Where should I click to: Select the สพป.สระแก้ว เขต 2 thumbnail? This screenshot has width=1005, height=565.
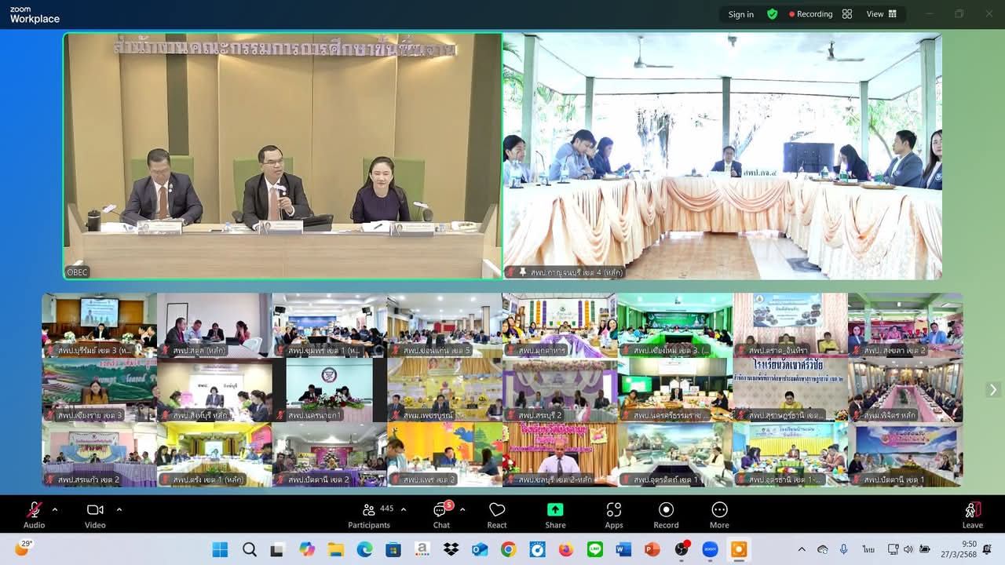click(99, 455)
